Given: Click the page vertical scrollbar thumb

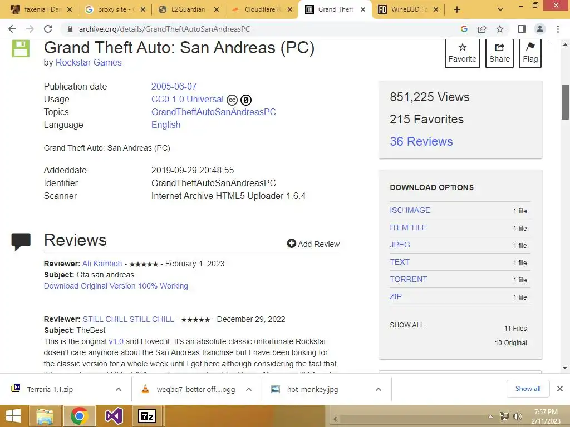Looking at the screenshot, I should coord(565,102).
